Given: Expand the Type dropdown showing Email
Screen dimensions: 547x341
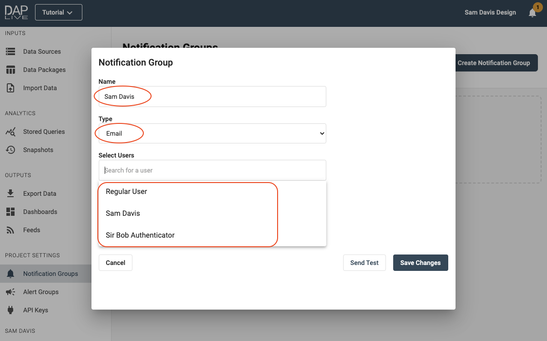Looking at the screenshot, I should (212, 133).
